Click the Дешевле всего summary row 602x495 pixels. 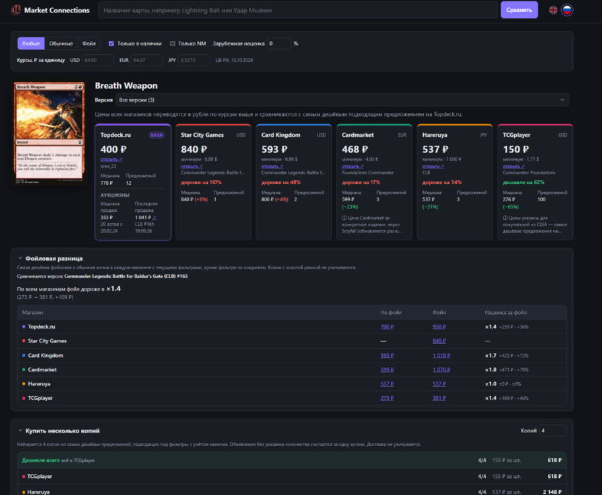point(292,461)
